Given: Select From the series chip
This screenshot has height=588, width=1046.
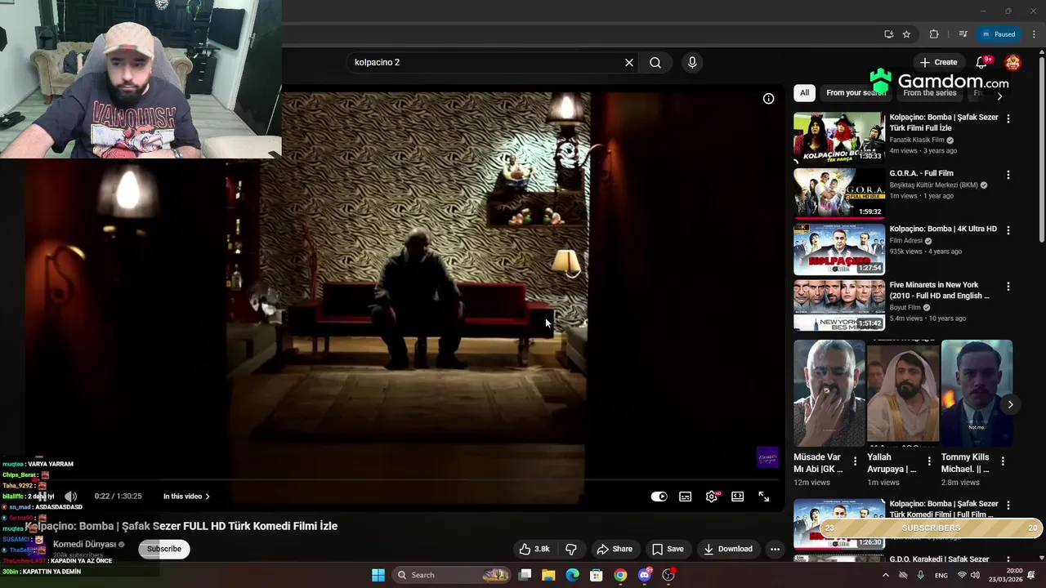Looking at the screenshot, I should 930,93.
